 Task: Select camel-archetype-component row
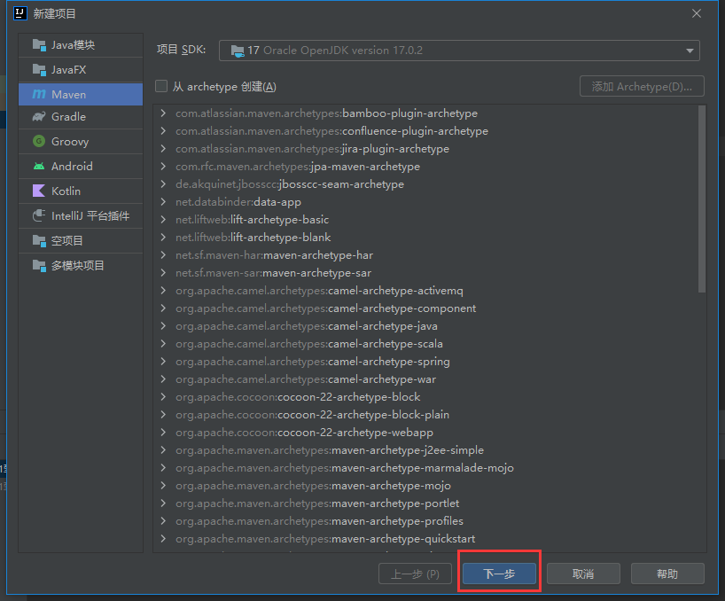click(x=425, y=308)
